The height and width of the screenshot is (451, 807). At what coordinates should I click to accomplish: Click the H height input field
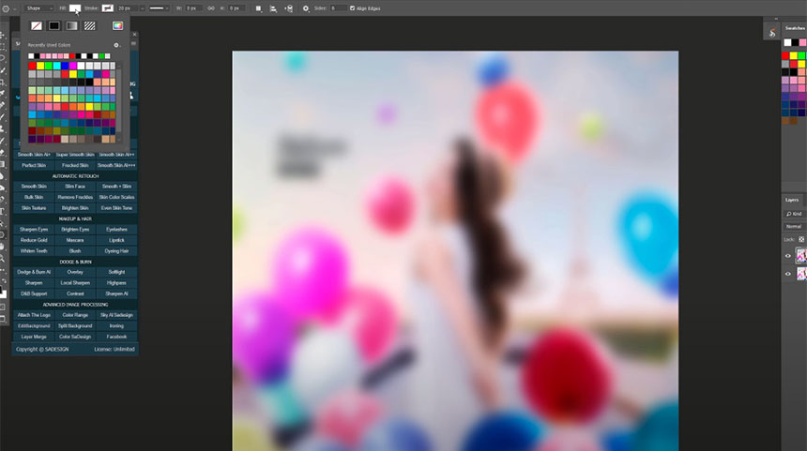[x=236, y=8]
